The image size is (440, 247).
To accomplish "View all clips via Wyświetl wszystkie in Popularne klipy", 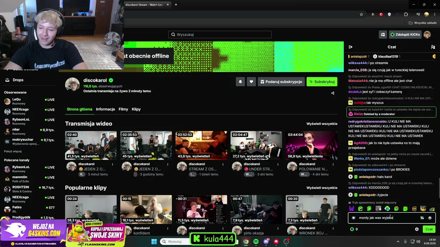I will coord(322,188).
